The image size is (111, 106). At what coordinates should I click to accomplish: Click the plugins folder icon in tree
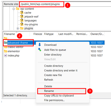coord(22,28)
